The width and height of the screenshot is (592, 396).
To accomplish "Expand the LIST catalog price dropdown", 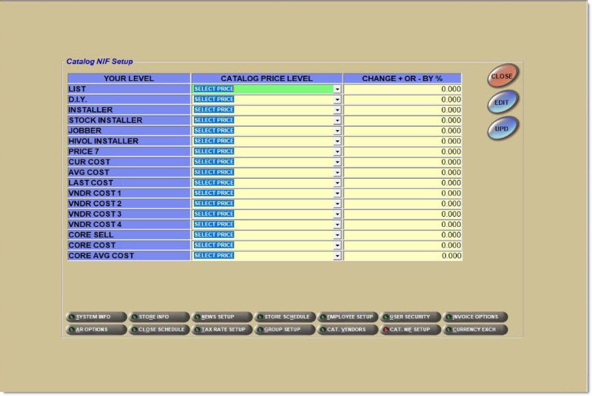I will (x=337, y=89).
